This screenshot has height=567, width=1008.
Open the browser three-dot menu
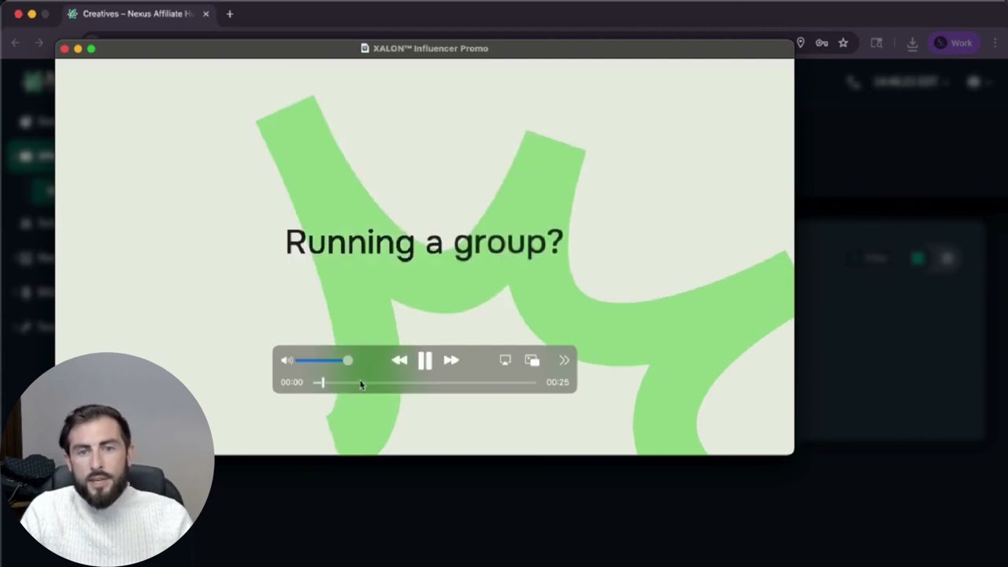point(996,43)
